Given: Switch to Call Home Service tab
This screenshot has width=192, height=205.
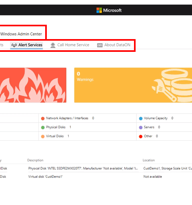Looking at the screenshot, I should click(x=70, y=45).
